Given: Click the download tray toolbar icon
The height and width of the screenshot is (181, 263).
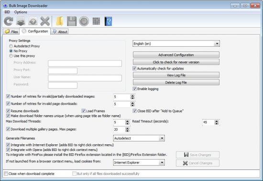Looking at the screenshot, I should [21, 21].
